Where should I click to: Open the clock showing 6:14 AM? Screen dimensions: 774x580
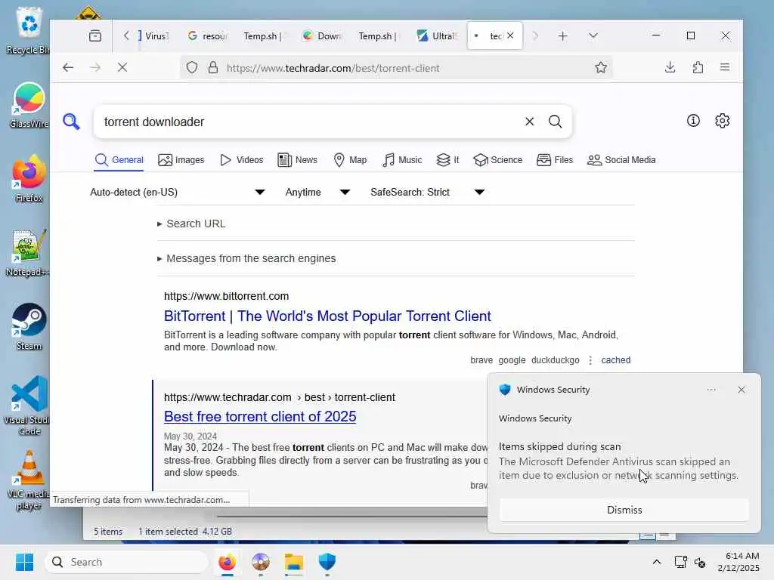pos(738,562)
